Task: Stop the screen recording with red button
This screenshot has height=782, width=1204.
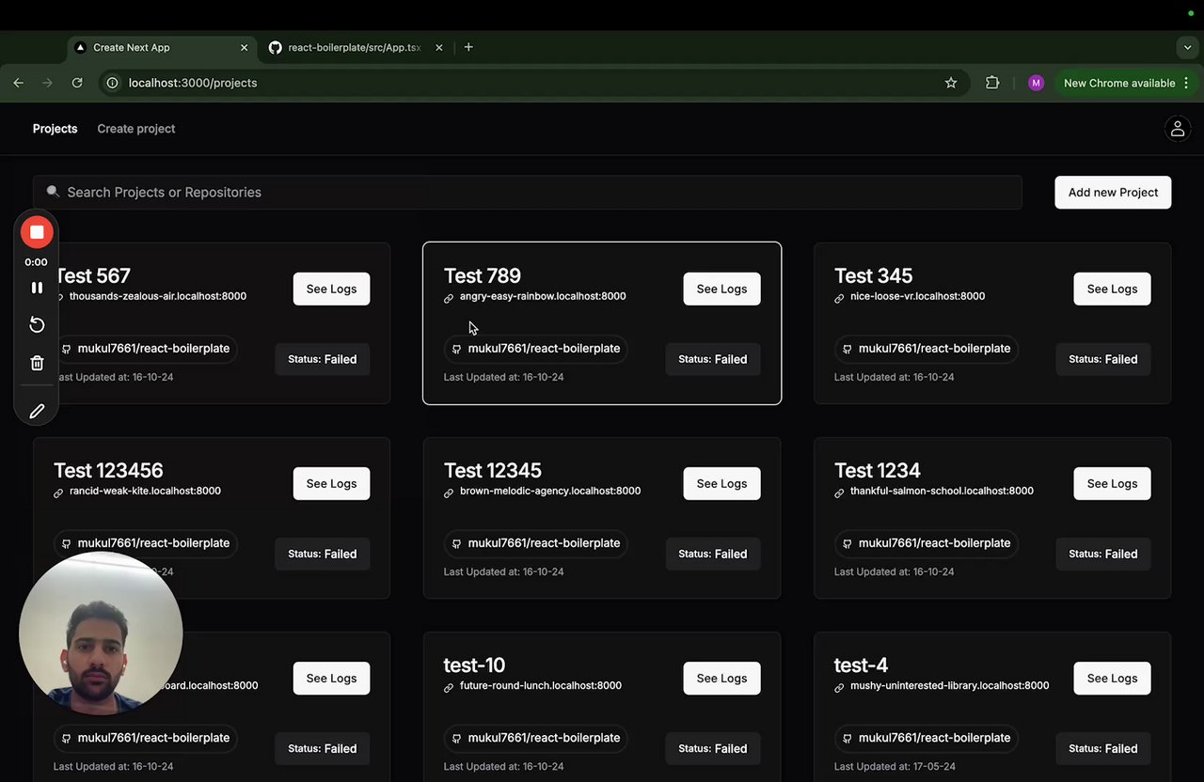Action: 37,232
